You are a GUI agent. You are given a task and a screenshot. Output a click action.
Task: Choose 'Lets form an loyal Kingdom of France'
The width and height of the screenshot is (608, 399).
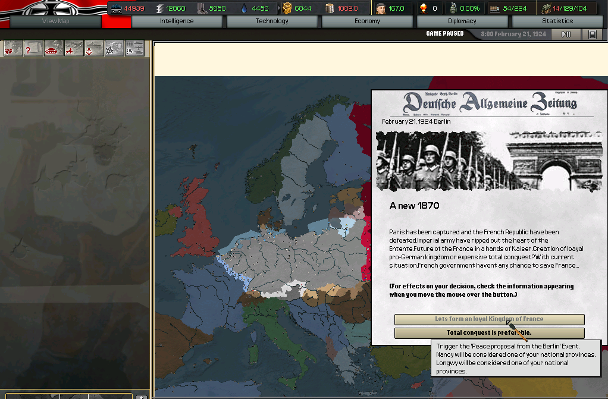[x=489, y=319]
